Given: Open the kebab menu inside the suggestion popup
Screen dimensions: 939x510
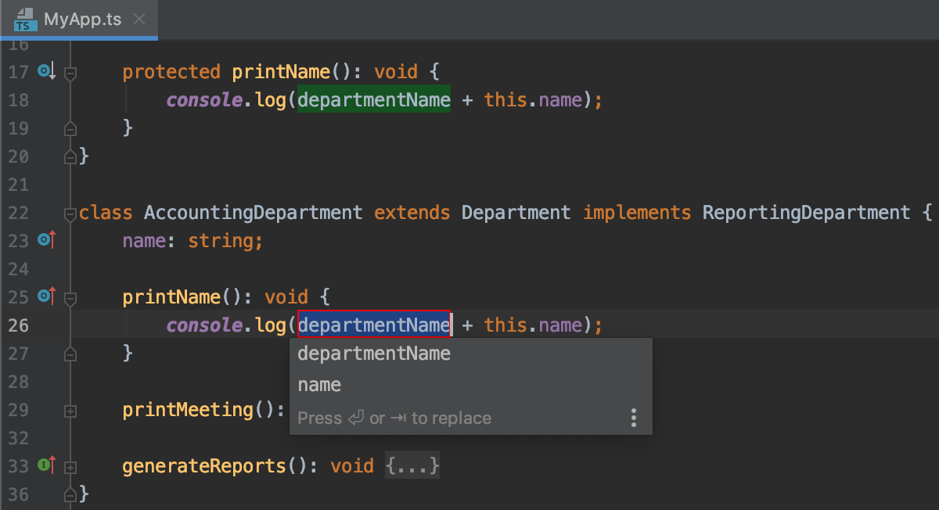Looking at the screenshot, I should (634, 418).
